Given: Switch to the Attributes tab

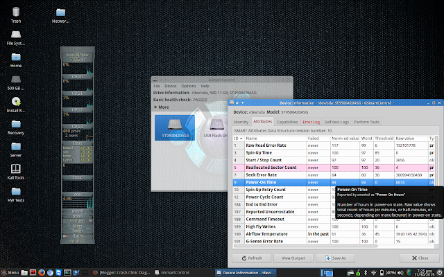Looking at the screenshot, I should [x=262, y=122].
